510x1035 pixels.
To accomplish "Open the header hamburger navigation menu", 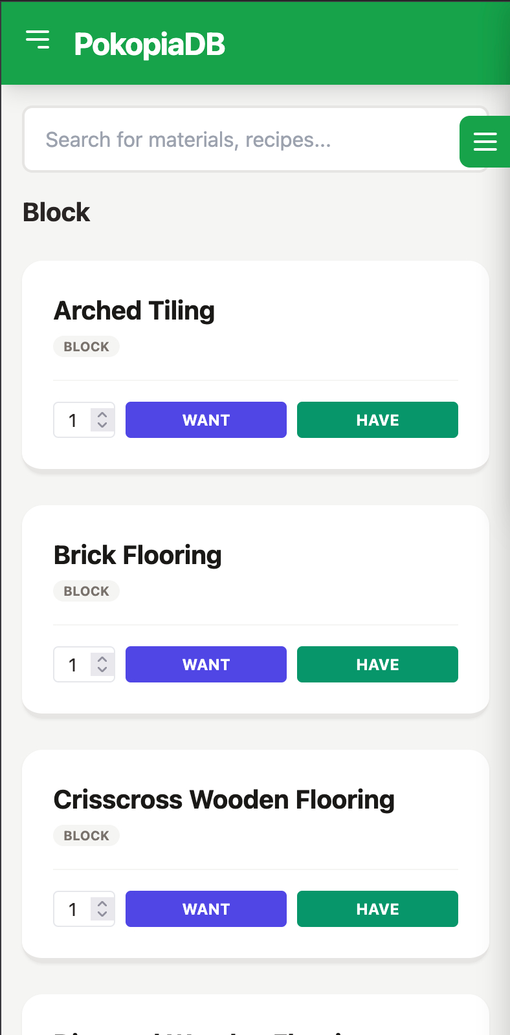I will [x=38, y=40].
